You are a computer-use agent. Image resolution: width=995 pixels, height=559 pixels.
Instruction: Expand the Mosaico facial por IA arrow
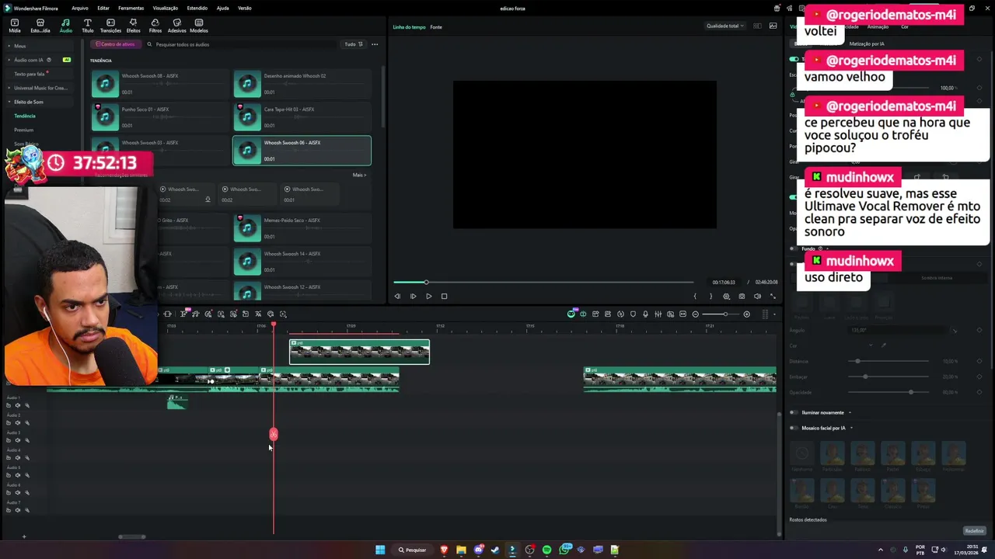click(x=851, y=428)
